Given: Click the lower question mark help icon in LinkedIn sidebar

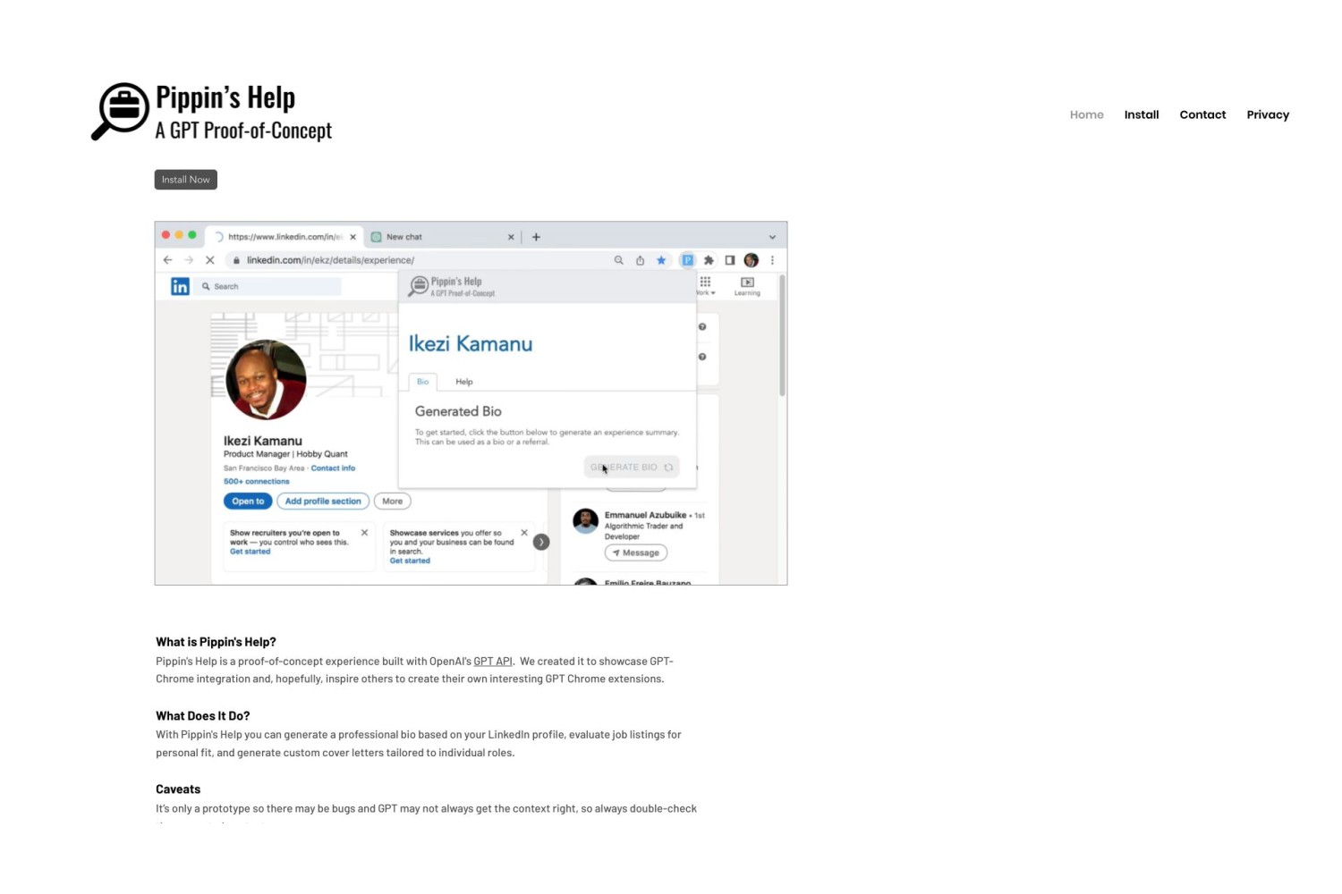Looking at the screenshot, I should (702, 357).
